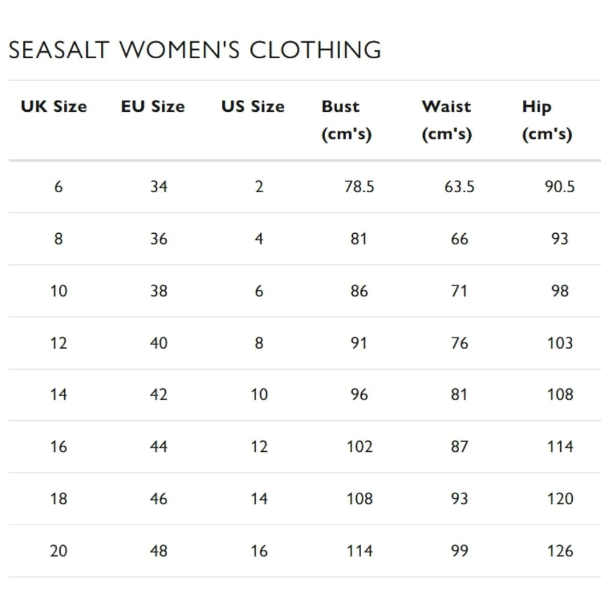
Task: Click bust value 102
Action: (359, 447)
